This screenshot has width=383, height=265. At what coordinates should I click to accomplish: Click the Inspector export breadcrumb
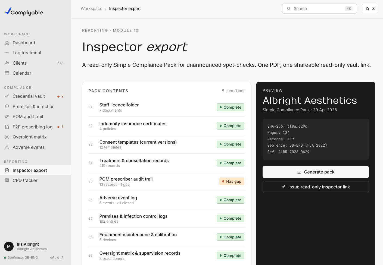click(125, 9)
